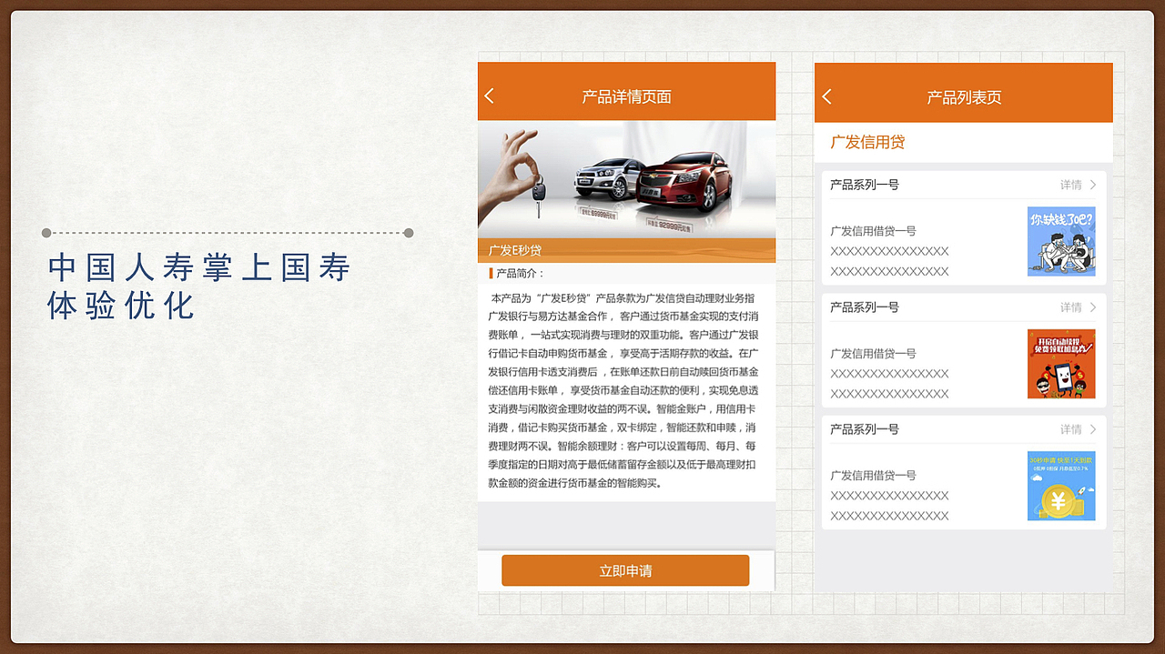Open 详情 link of second product card
This screenshot has height=654, width=1165.
(x=1071, y=307)
